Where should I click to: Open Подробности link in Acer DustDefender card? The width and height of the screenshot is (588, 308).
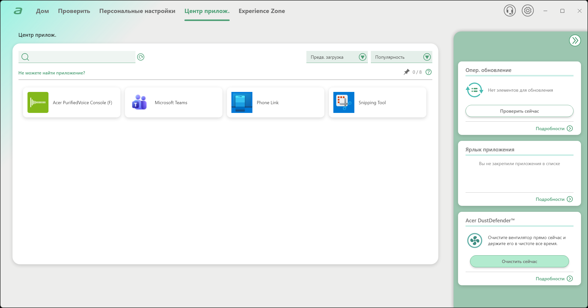pyautogui.click(x=550, y=279)
